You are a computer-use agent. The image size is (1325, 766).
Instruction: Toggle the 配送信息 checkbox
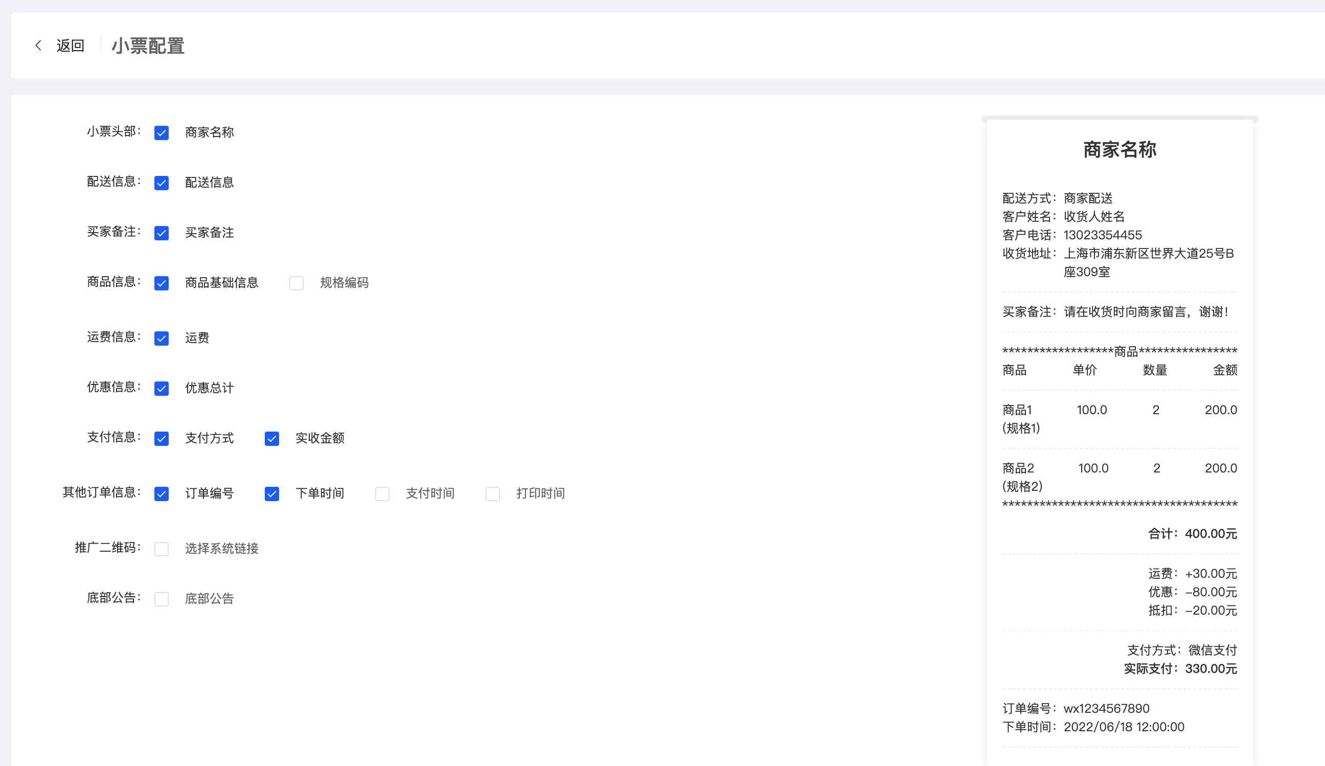coord(162,183)
